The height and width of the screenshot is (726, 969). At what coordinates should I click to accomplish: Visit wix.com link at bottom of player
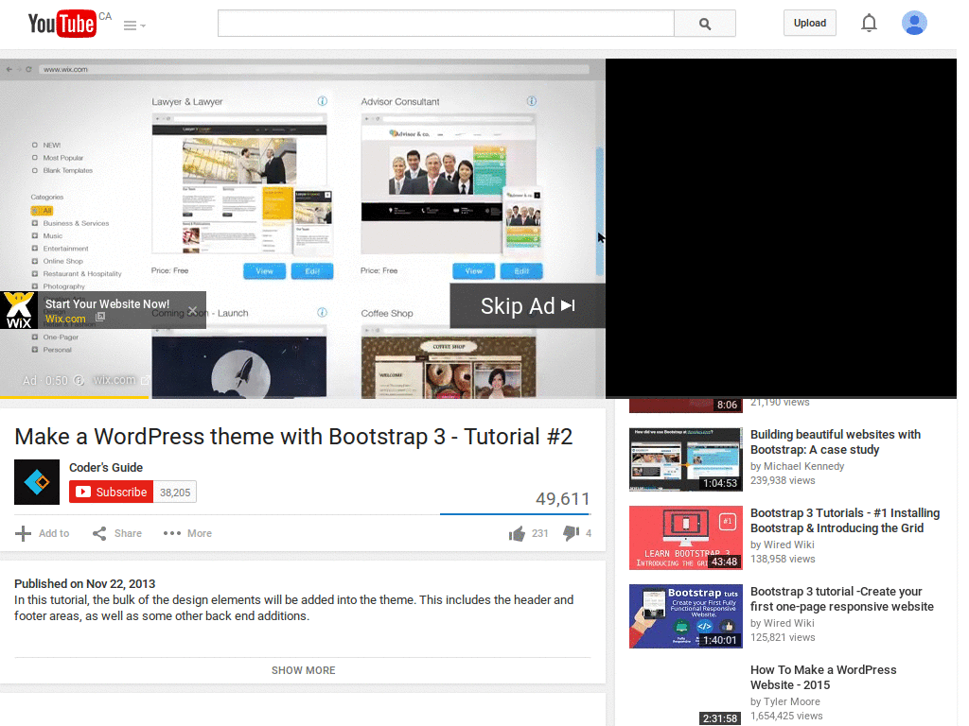point(120,380)
